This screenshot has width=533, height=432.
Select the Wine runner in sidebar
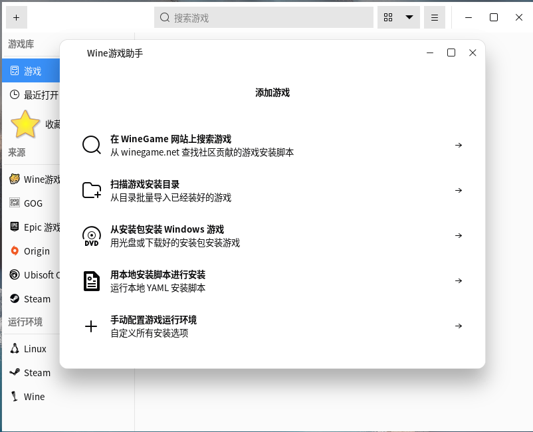point(34,397)
